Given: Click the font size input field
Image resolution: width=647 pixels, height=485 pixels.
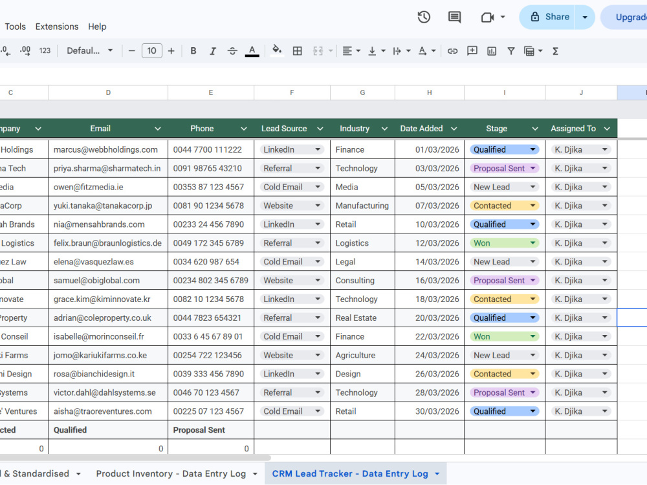Looking at the screenshot, I should [152, 50].
